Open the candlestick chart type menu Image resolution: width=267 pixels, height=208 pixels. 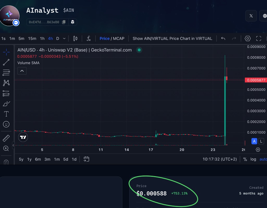[75, 38]
